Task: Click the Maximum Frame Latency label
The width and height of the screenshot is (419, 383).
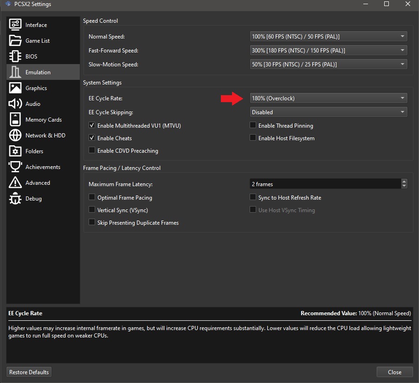Action: pyautogui.click(x=121, y=184)
